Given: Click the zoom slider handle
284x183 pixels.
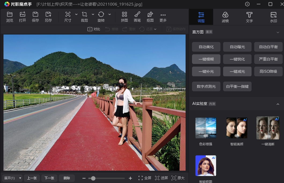Looking at the screenshot, I should [93, 178].
